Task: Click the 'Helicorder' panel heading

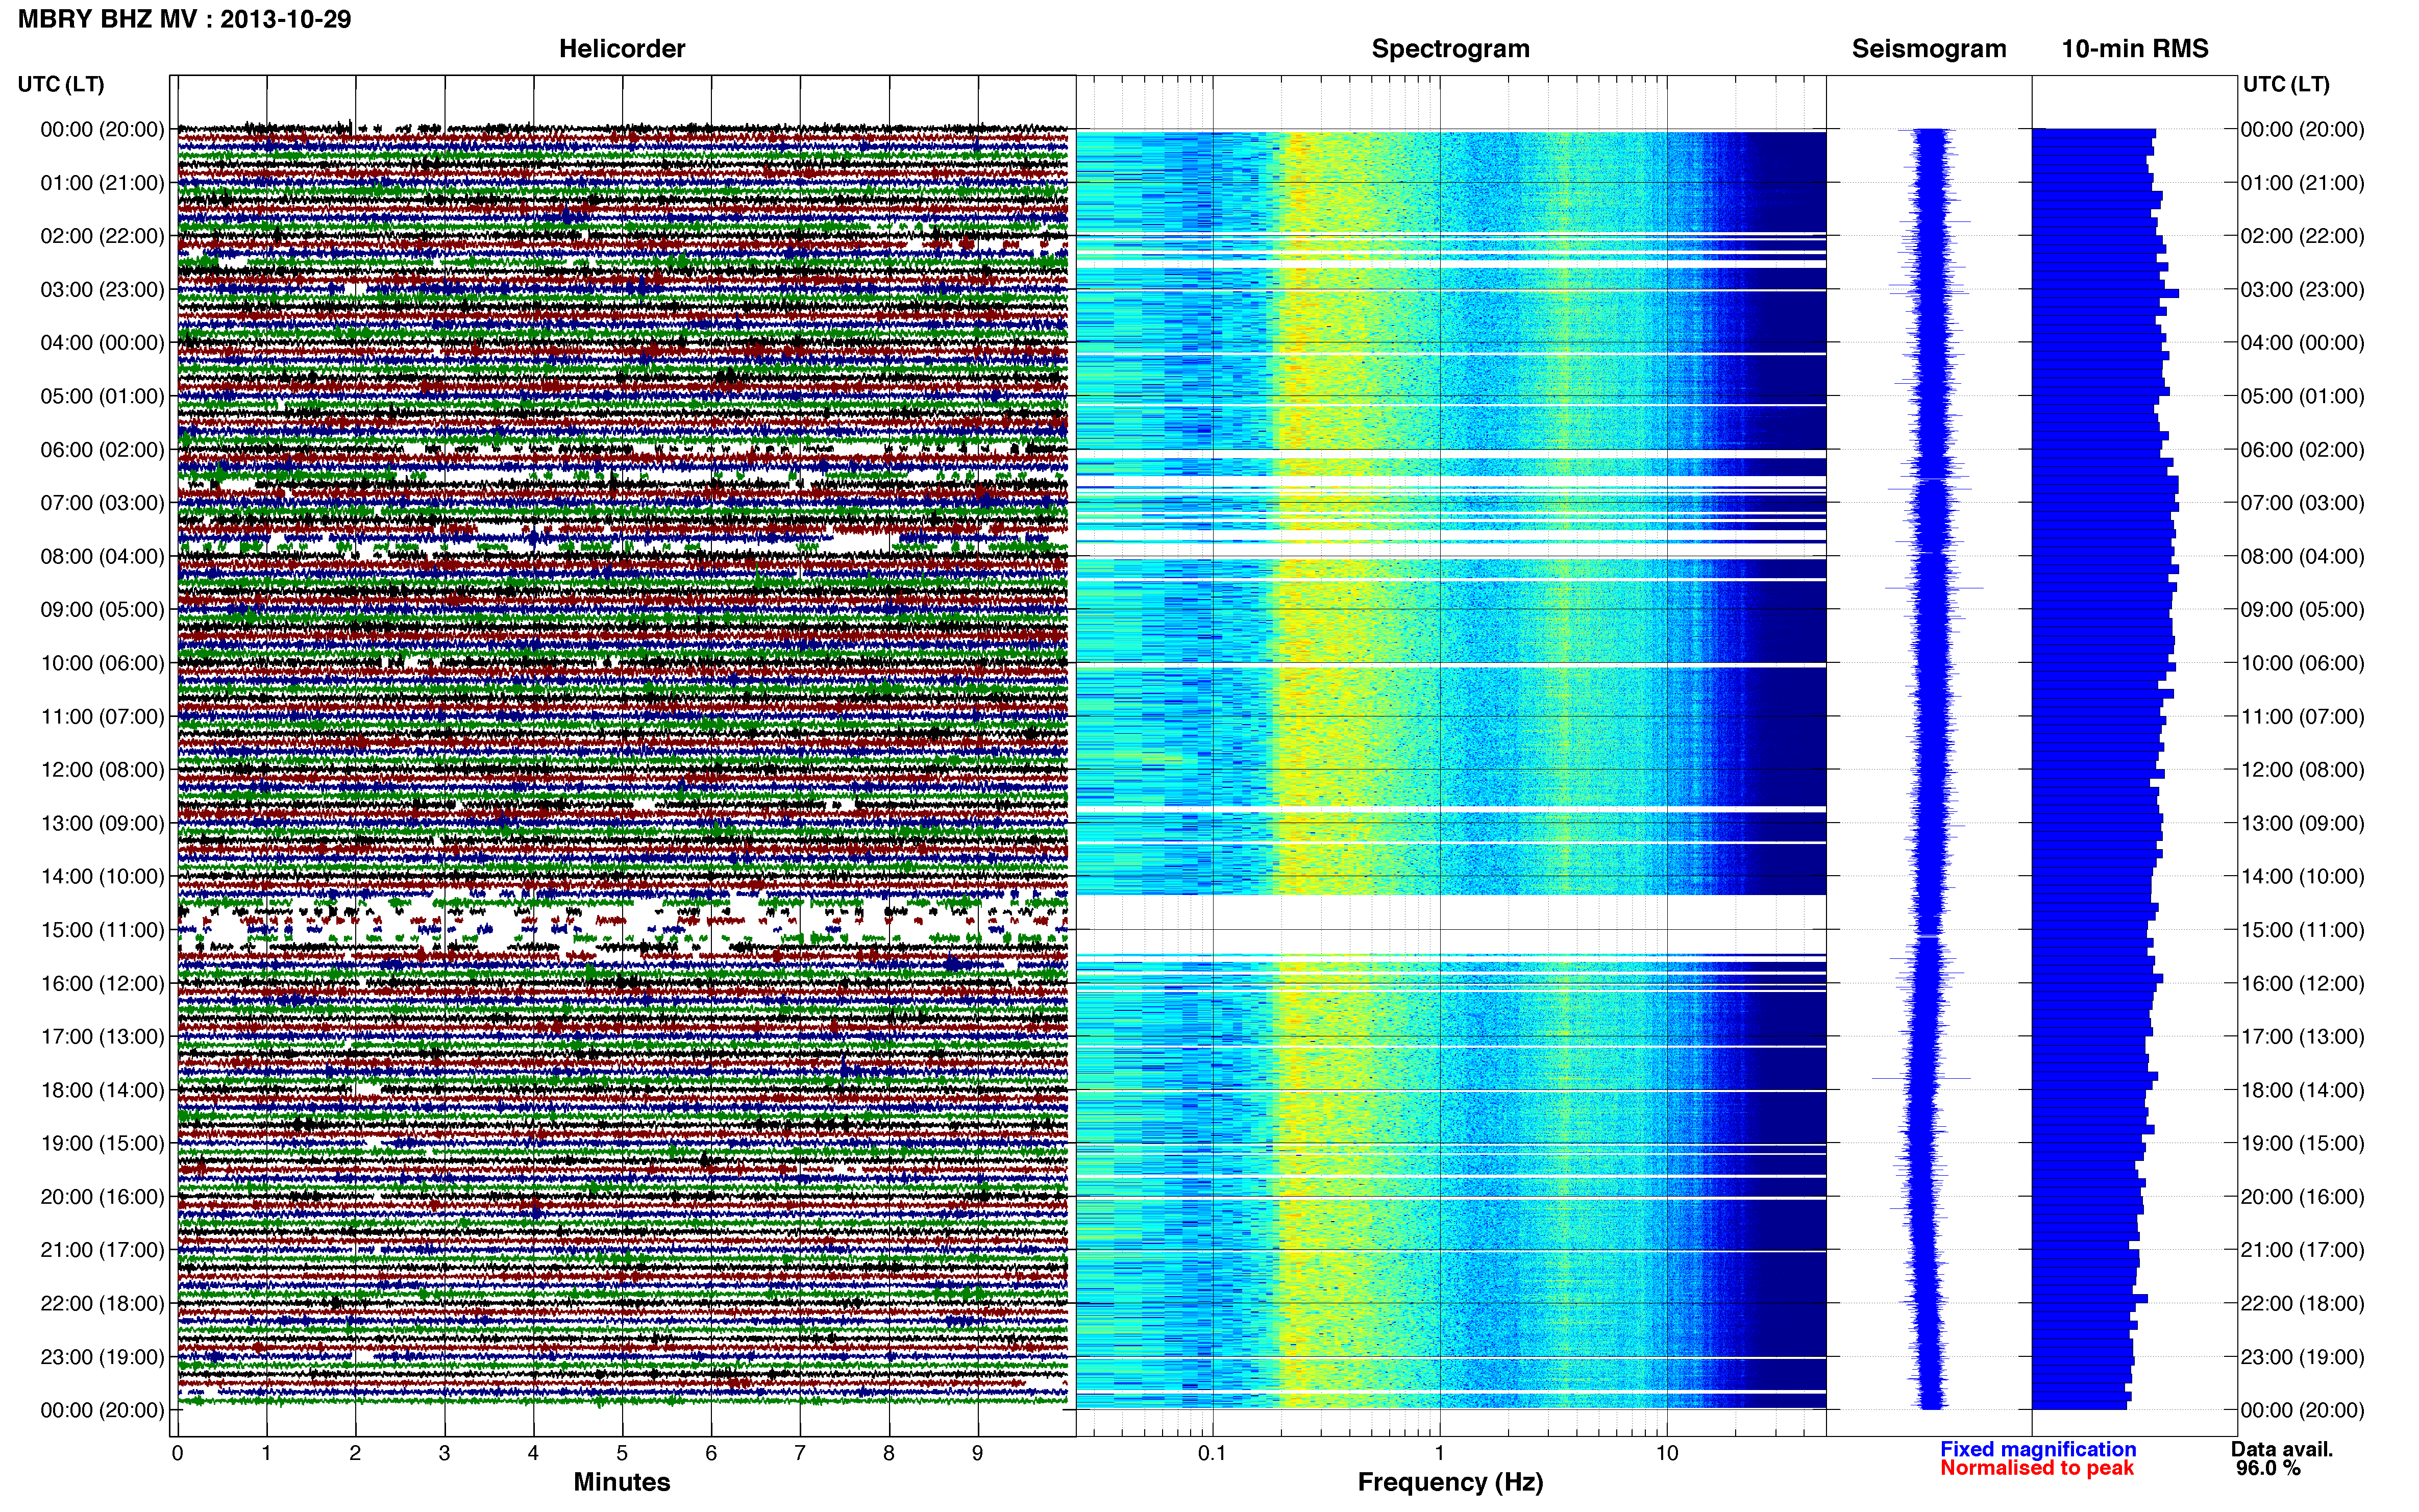Action: tap(622, 49)
